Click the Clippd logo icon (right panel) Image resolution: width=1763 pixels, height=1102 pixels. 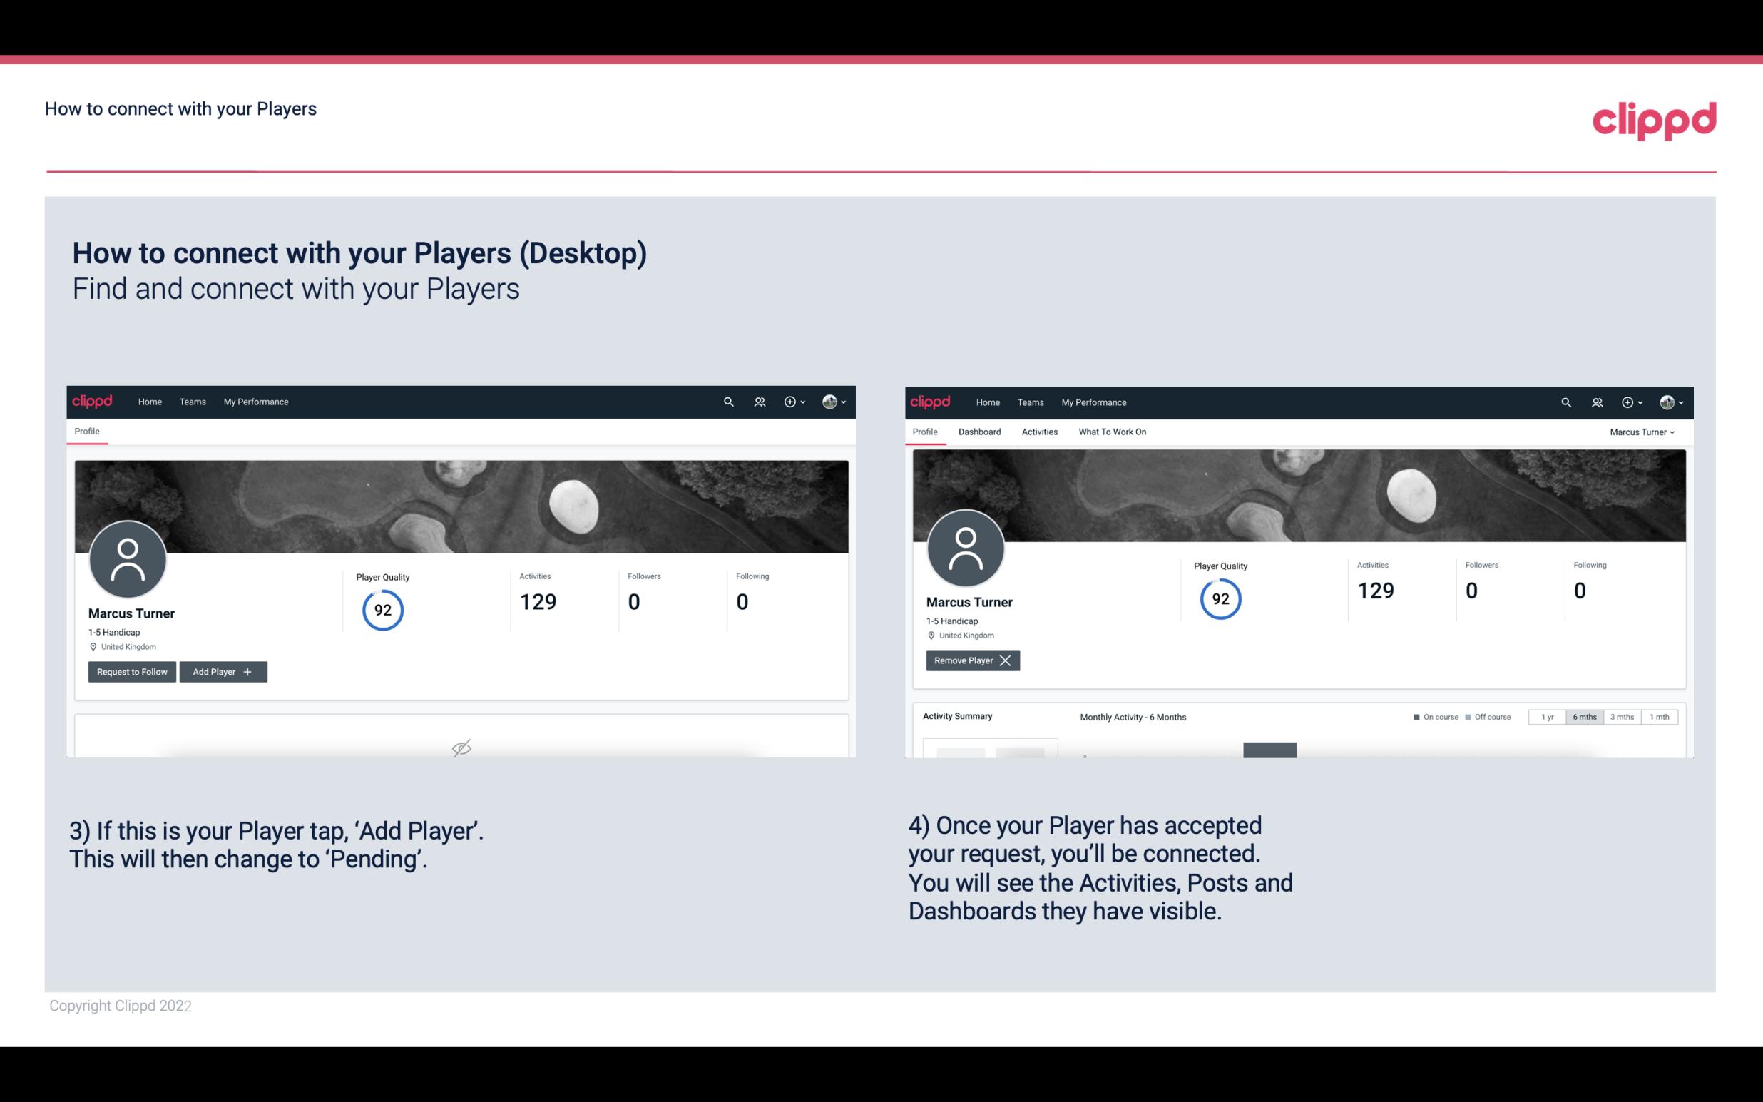[x=929, y=401]
